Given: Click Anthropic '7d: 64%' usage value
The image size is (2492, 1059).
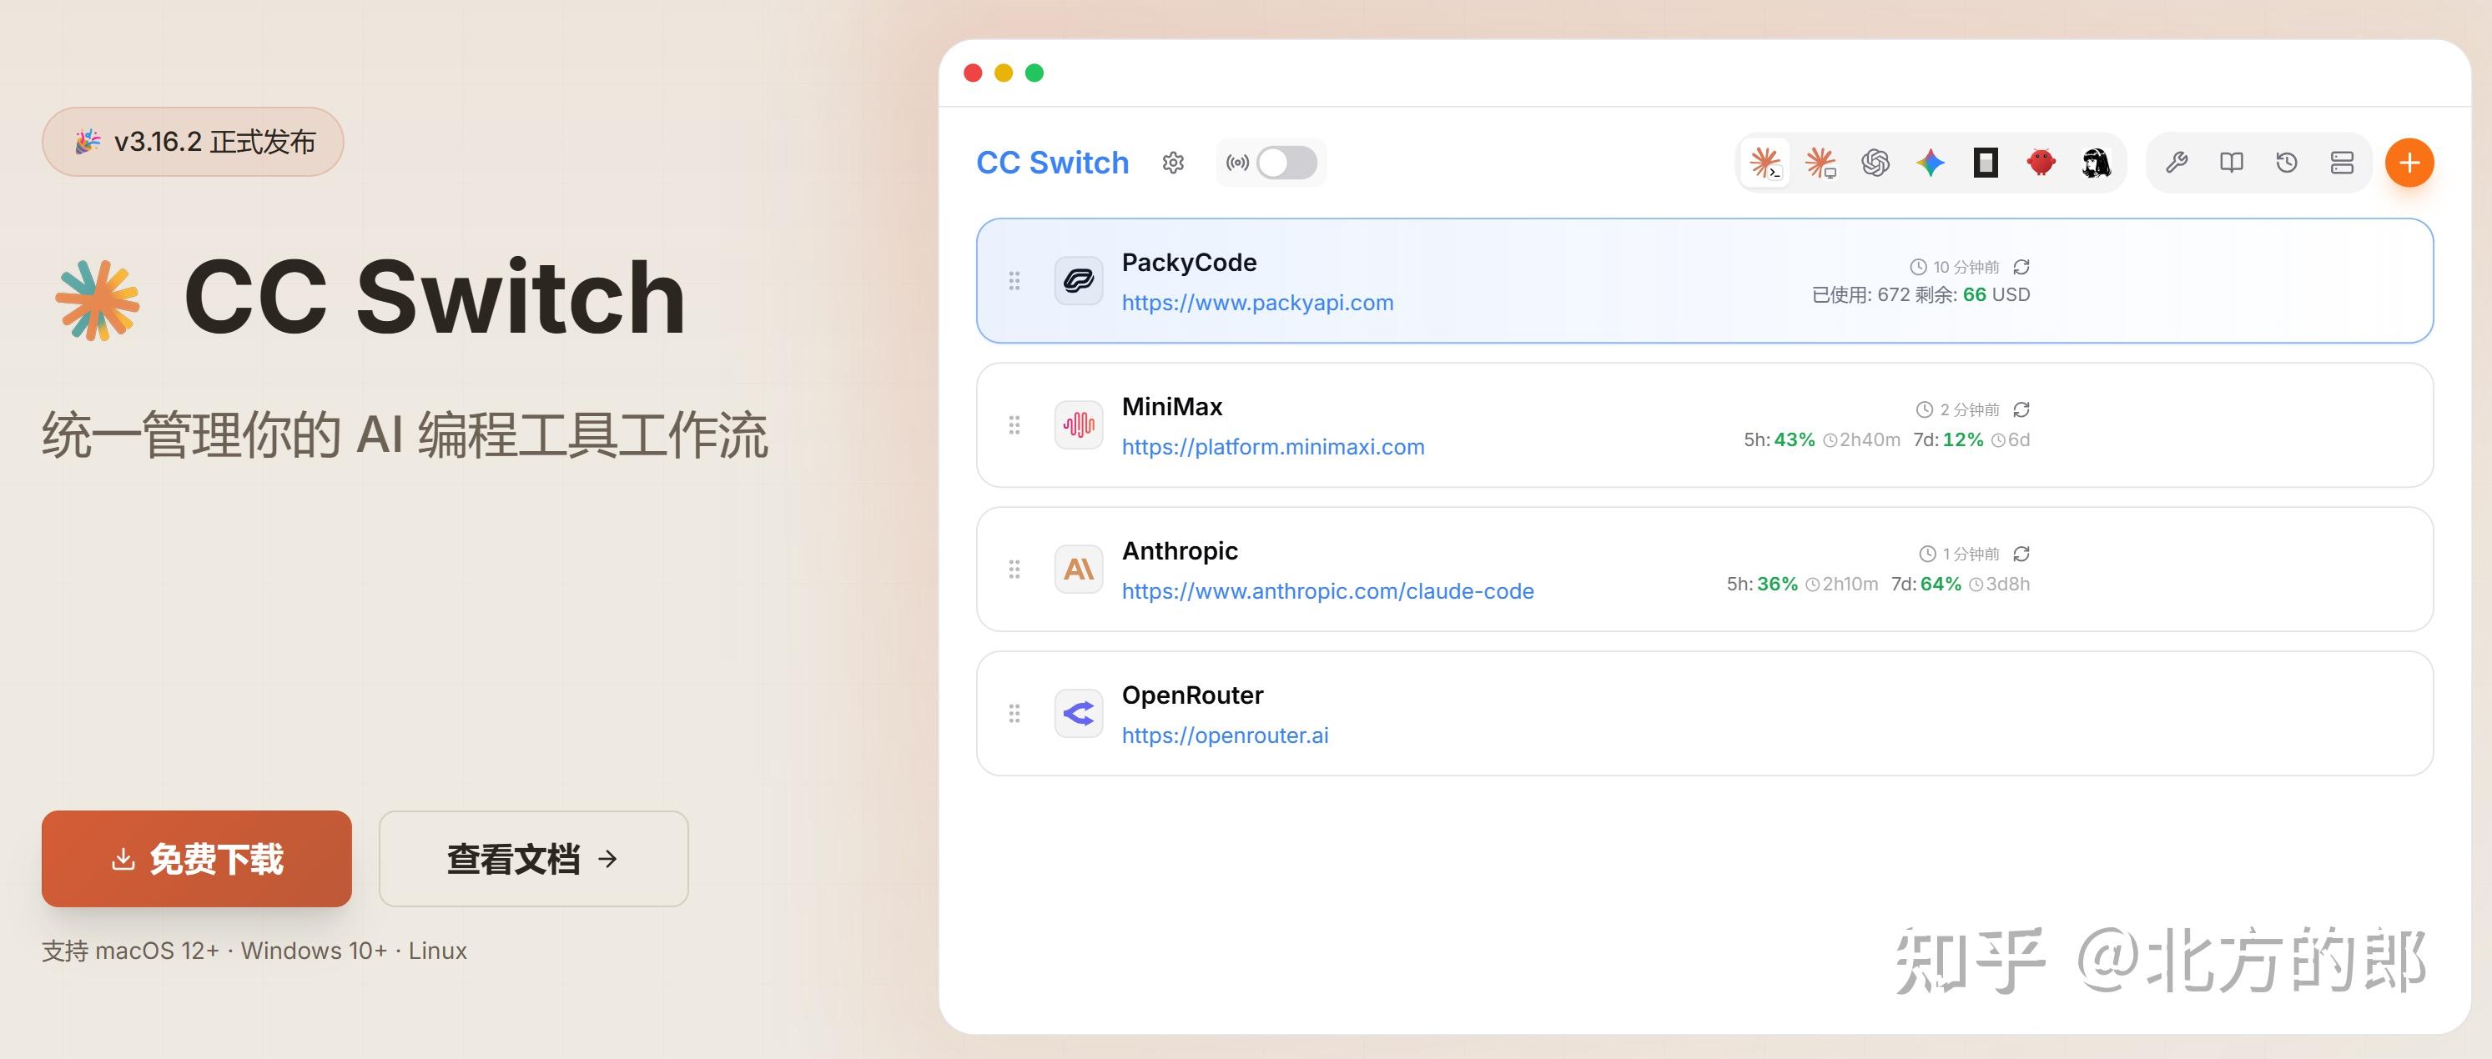Looking at the screenshot, I should (x=1926, y=585).
